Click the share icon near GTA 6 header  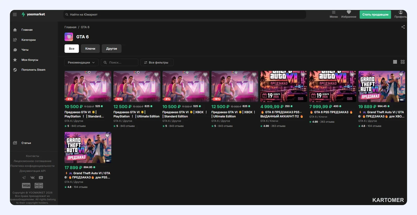coord(403,27)
